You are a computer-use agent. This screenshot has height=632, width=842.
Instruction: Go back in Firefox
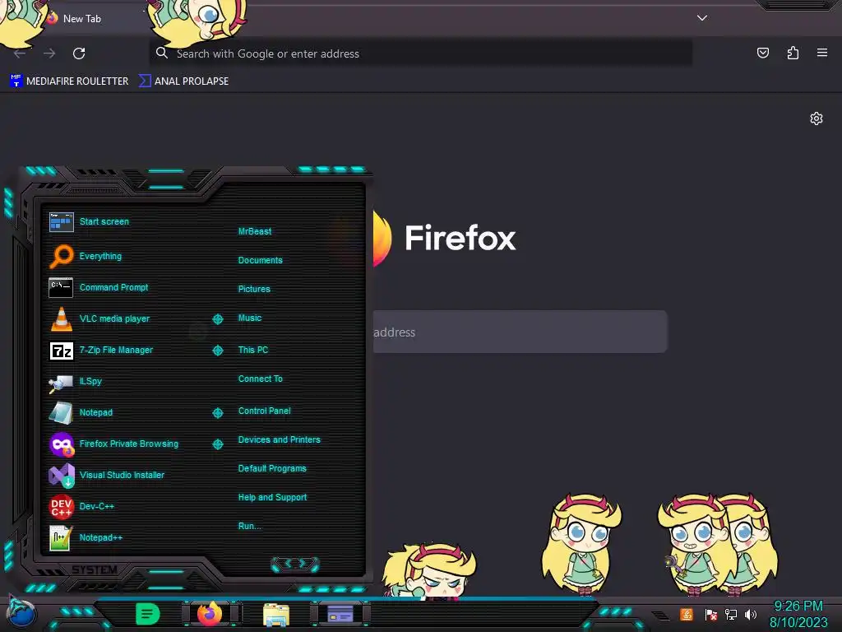click(x=20, y=53)
